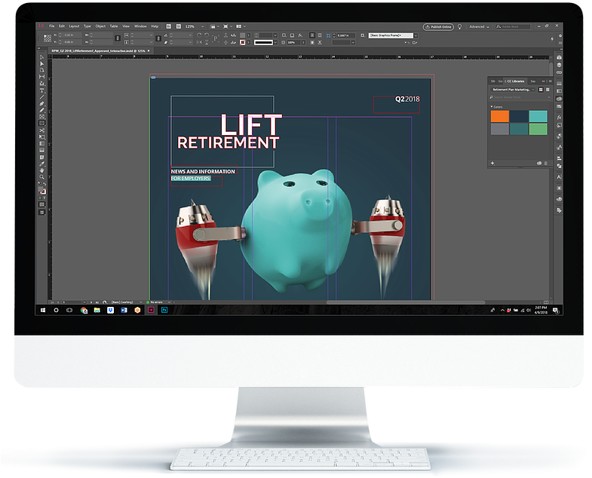Select the Zoom tool in the toolbox

click(41, 176)
